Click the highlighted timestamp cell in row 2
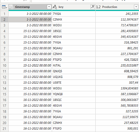This screenshot has height=132, width=139. [30, 19]
